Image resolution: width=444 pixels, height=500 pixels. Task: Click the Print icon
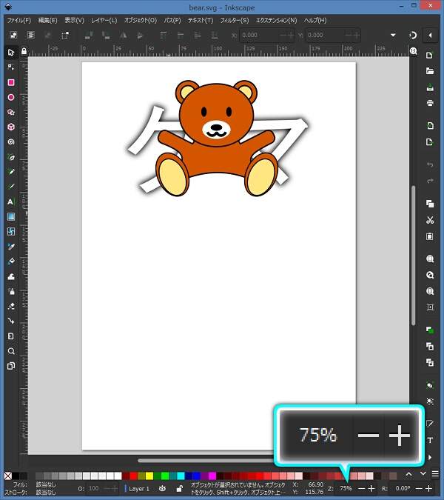click(x=430, y=103)
